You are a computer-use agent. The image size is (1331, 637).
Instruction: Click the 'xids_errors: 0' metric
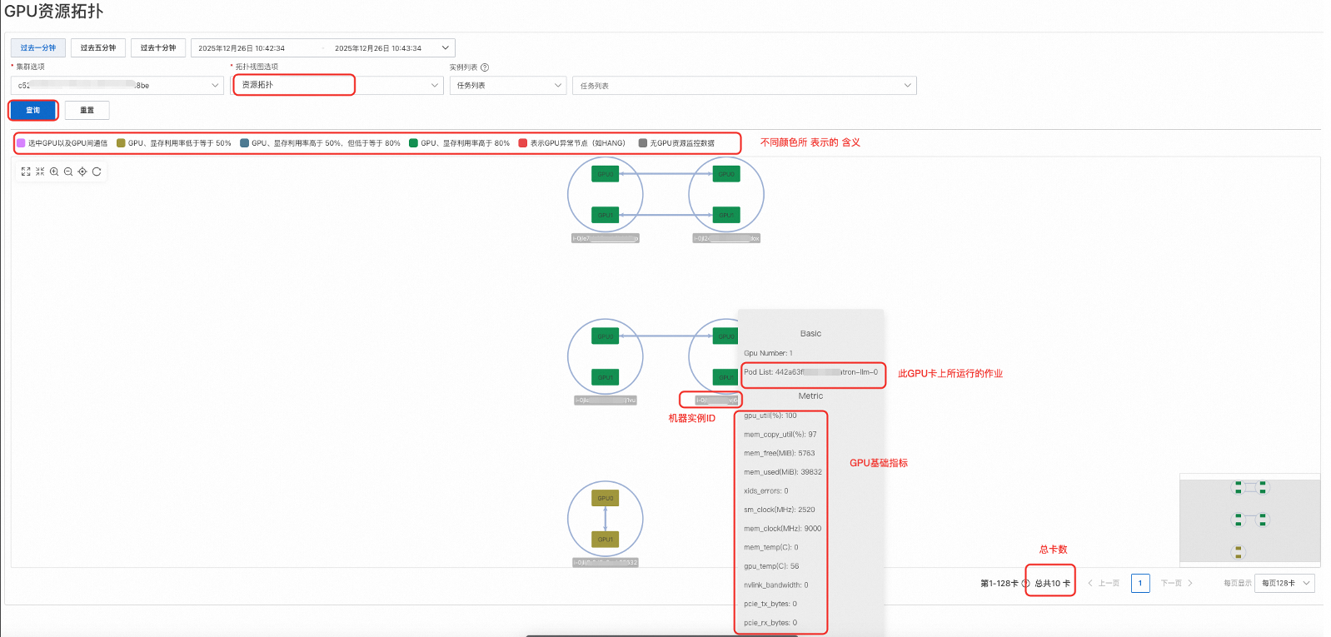click(x=766, y=491)
